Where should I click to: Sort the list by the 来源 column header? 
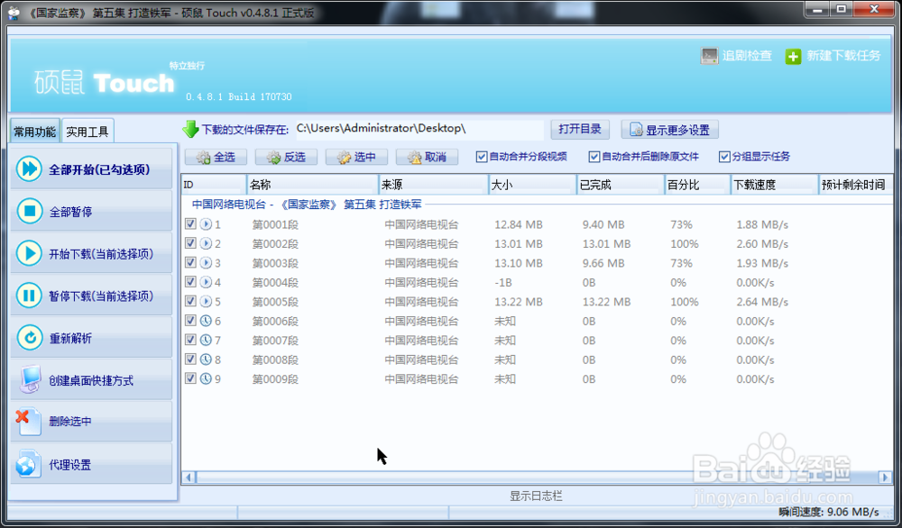click(x=433, y=185)
